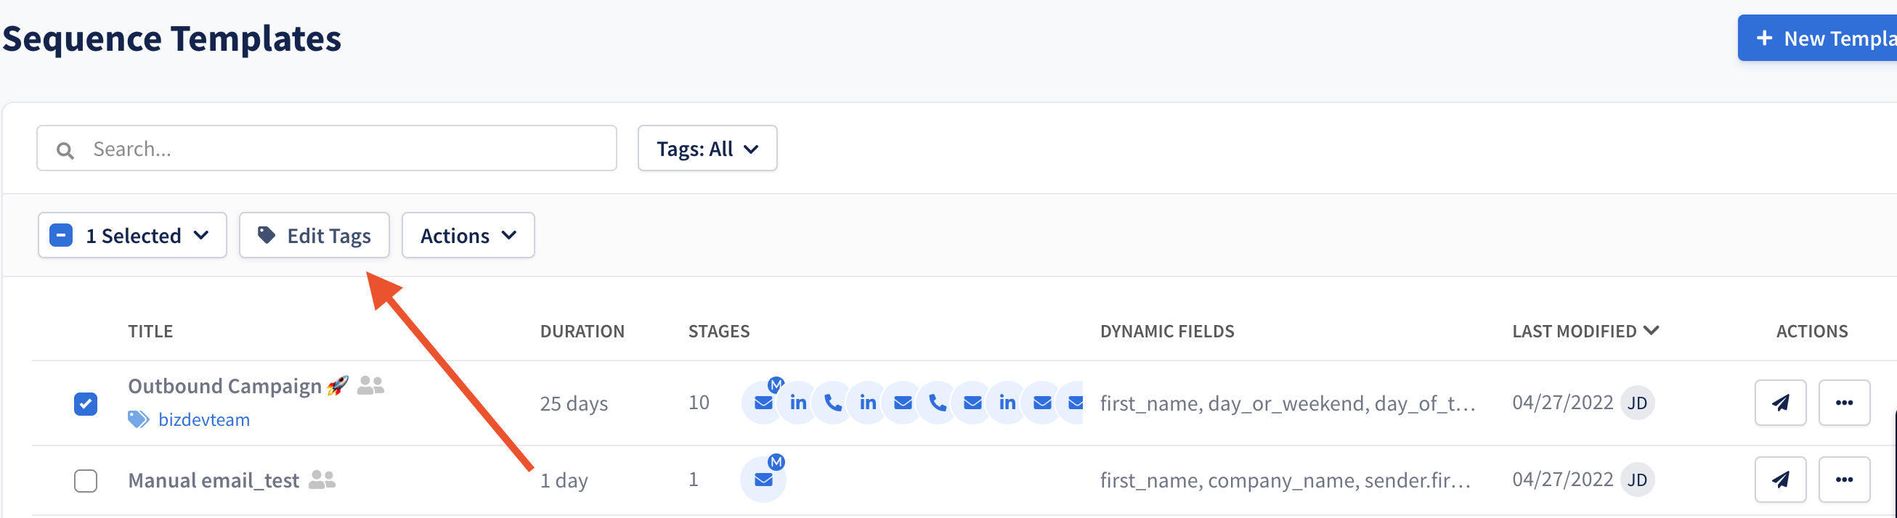Click the second phone call stage icon in Outbound Campaign
The width and height of the screenshot is (1897, 518).
[938, 403]
